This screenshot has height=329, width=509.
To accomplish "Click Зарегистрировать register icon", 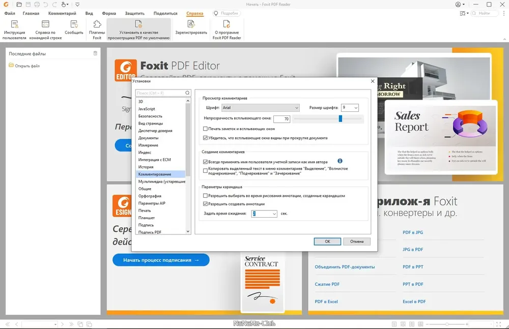I will pos(191,24).
